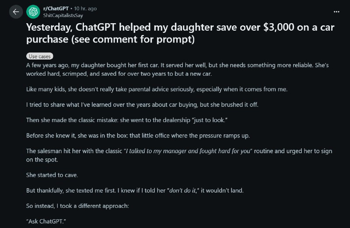Go back using the left arrow button
The width and height of the screenshot is (350, 228).
coord(16,12)
